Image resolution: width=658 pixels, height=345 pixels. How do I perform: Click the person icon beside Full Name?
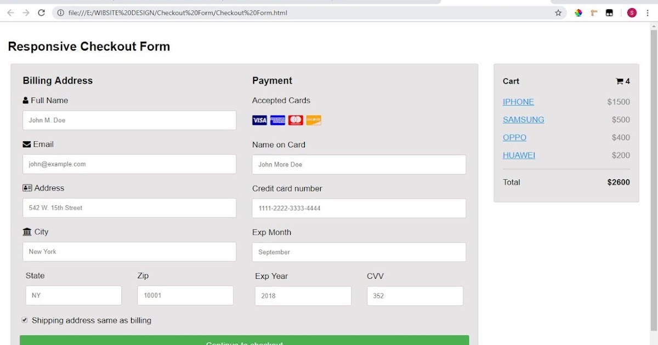tap(25, 100)
